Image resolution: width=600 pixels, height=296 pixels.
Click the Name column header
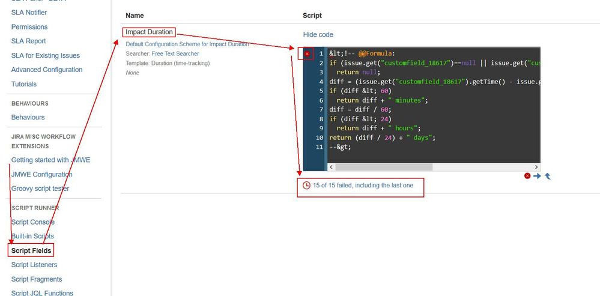tap(135, 15)
